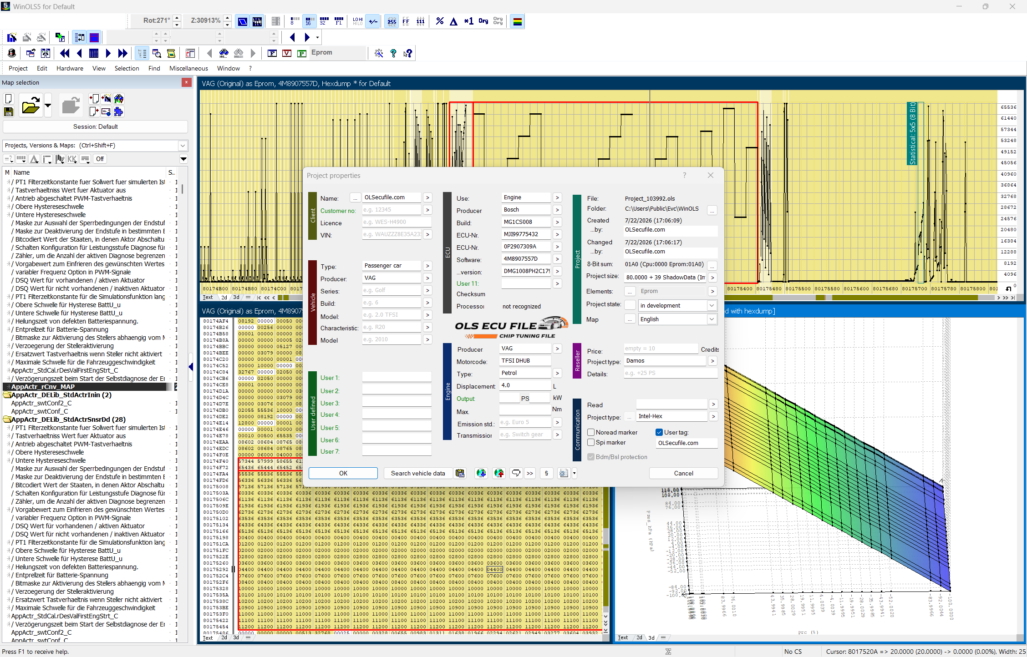The image size is (1027, 657).
Task: Open the arrow menu beside vehicle Type field
Action: coord(427,266)
